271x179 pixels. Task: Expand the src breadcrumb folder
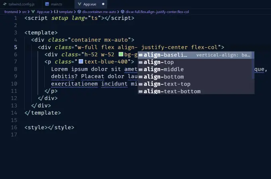click(x=25, y=12)
